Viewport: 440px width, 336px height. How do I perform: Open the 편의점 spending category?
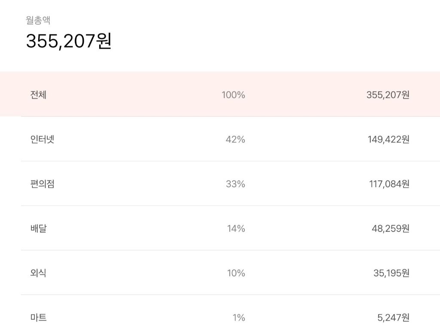42,184
